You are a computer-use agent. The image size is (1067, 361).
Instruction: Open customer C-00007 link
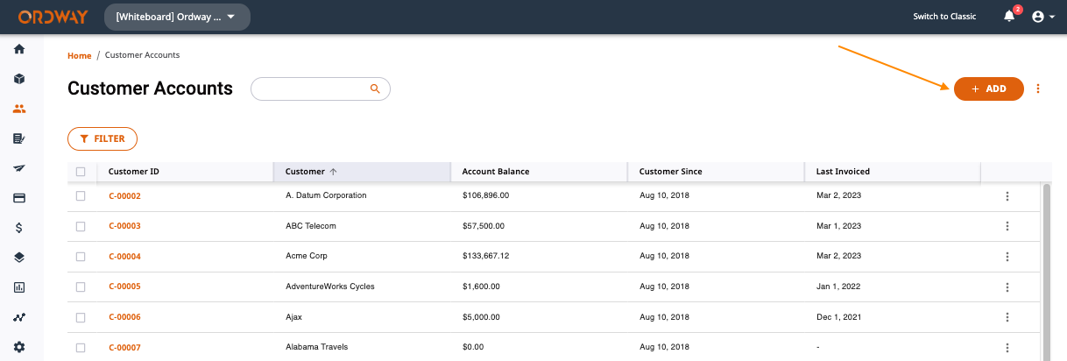(124, 347)
